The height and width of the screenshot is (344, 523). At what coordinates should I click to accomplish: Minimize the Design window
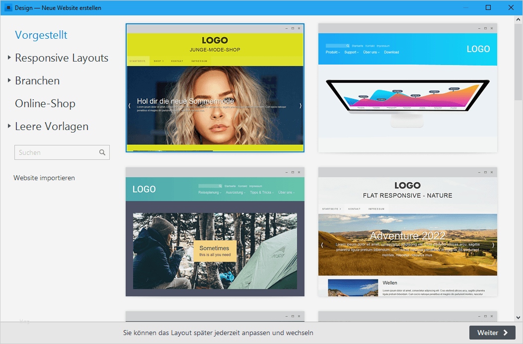tap(465, 7)
